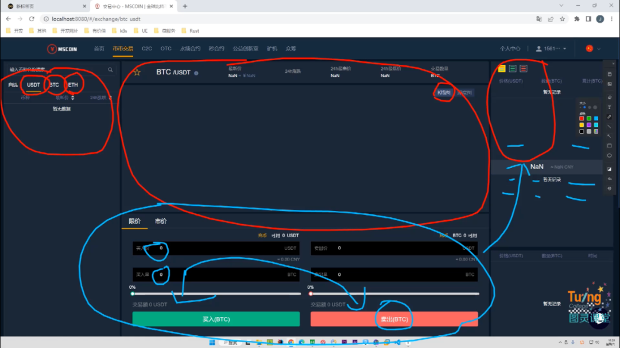This screenshot has height=348, width=620.
Task: Click the new tab plus button
Action: click(185, 6)
